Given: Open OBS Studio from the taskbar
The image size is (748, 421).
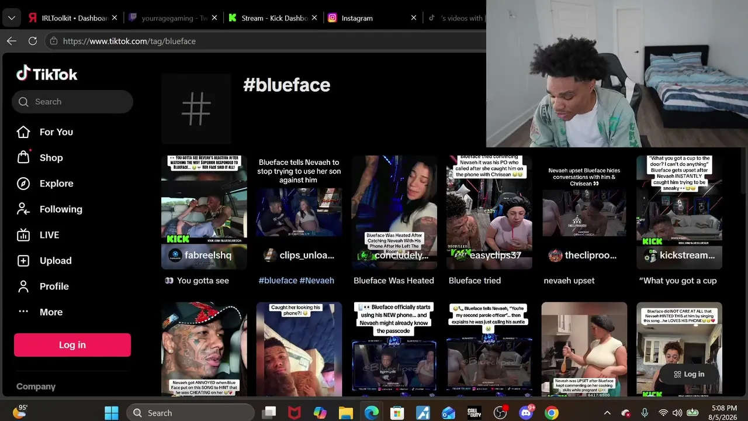Looking at the screenshot, I should click(x=500, y=413).
